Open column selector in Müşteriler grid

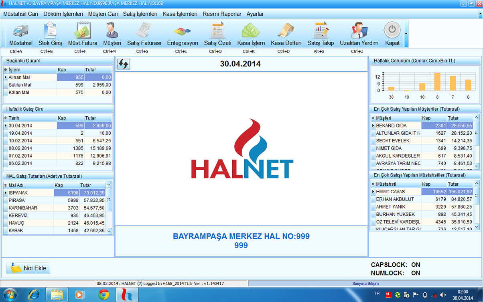click(x=373, y=118)
